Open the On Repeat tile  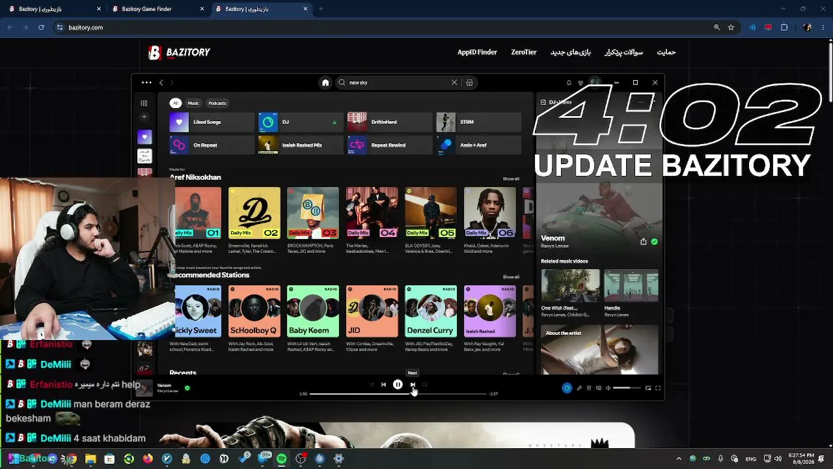click(212, 145)
